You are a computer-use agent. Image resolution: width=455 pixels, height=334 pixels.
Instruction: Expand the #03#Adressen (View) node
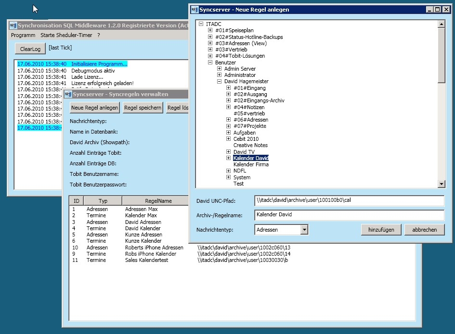pyautogui.click(x=210, y=43)
